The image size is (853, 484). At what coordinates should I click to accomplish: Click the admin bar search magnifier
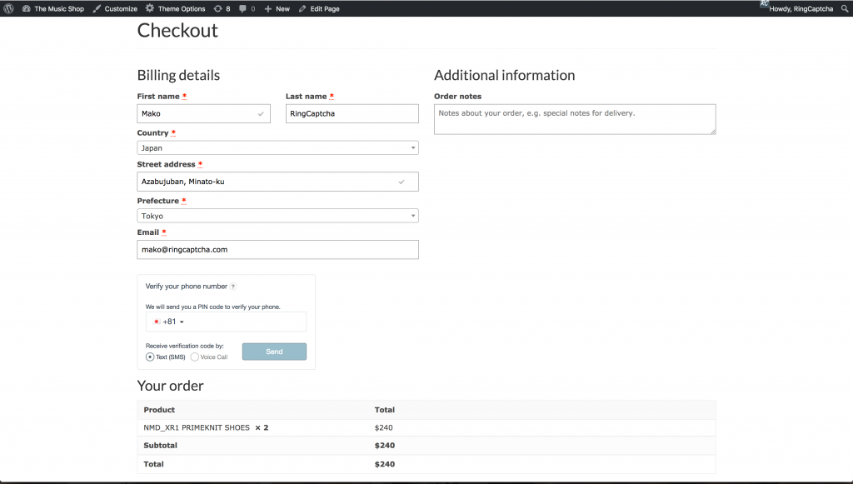point(843,8)
